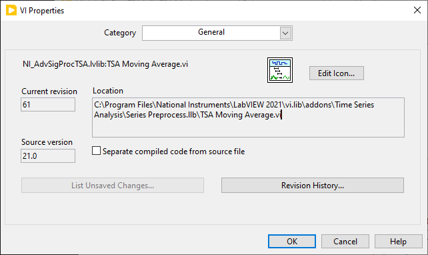
Task: Click the Category label
Action: click(x=120, y=33)
